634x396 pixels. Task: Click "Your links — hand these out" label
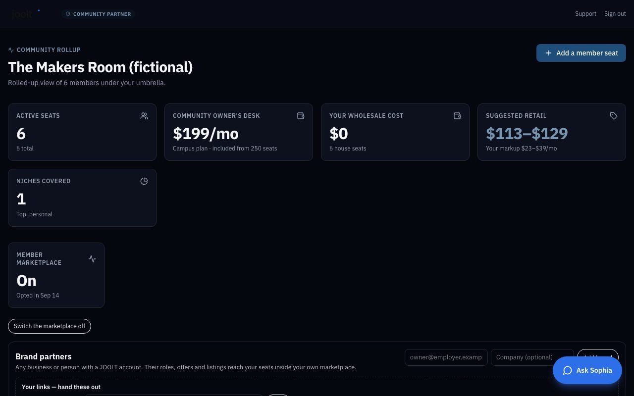[61, 387]
